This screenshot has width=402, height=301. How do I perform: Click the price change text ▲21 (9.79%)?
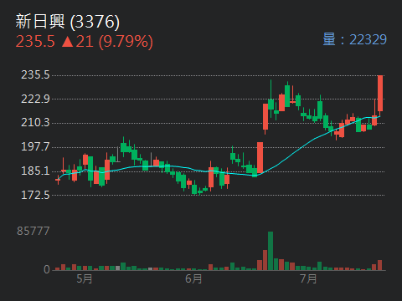click(x=107, y=42)
